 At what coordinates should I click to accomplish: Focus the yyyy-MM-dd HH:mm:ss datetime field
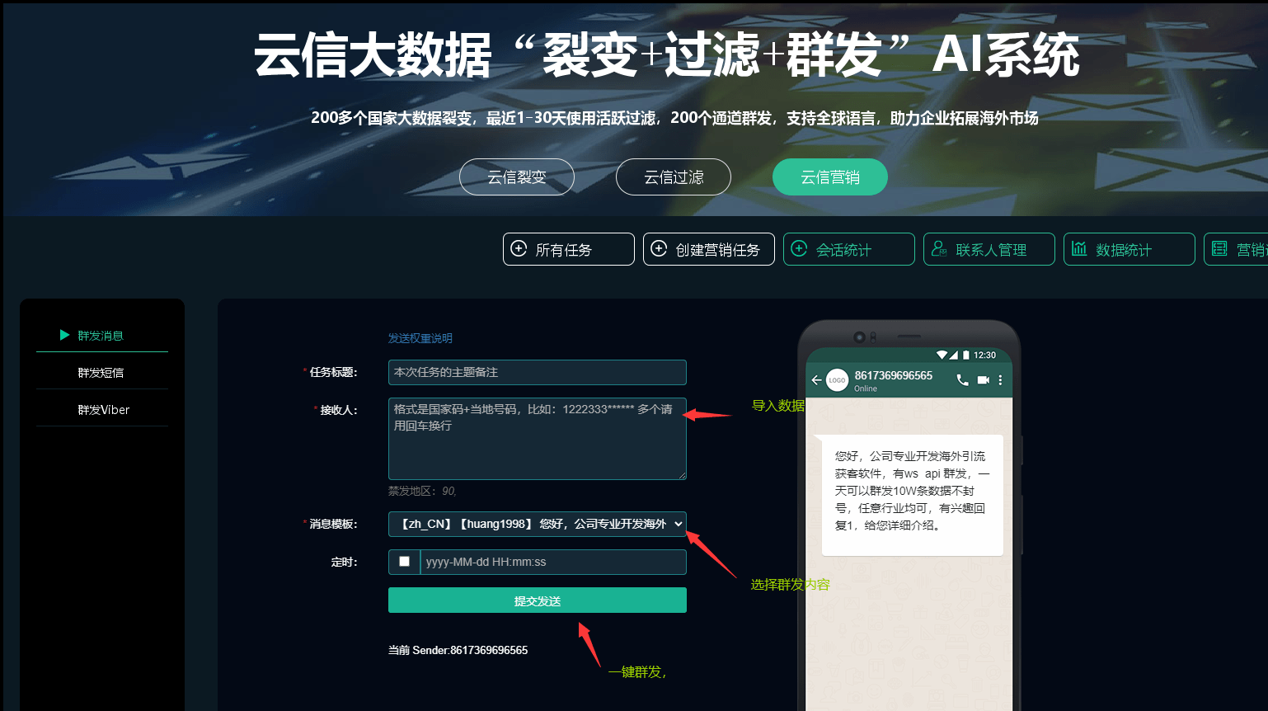(x=553, y=562)
